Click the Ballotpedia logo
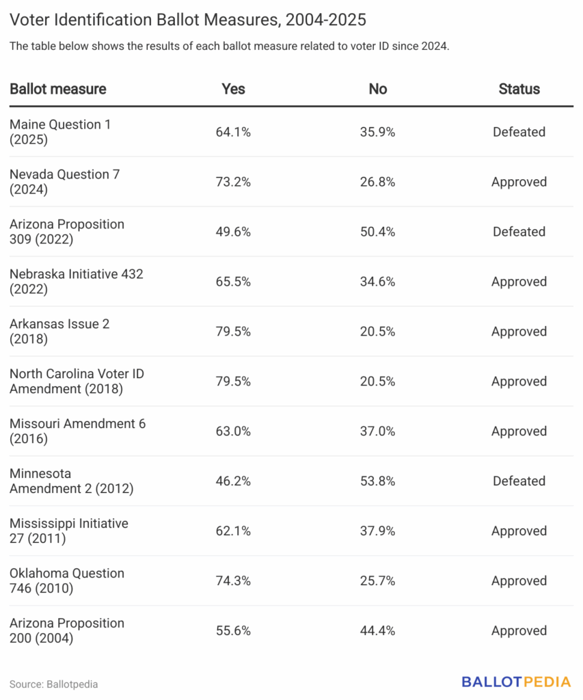Image resolution: width=583 pixels, height=700 pixels. pyautogui.click(x=516, y=682)
